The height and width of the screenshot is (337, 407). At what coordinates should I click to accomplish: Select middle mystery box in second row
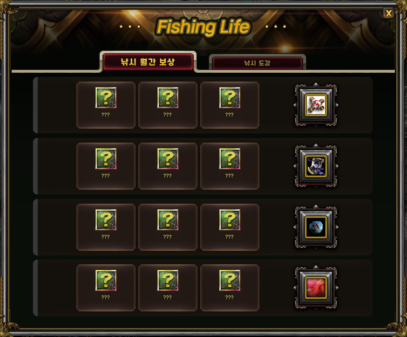168,159
